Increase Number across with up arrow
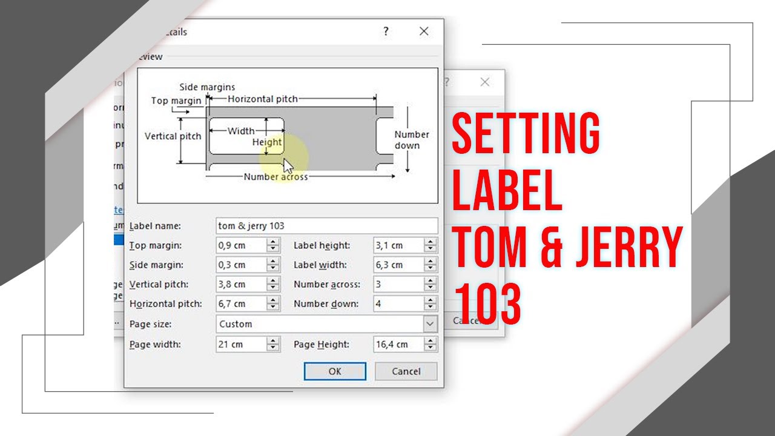 (430, 280)
